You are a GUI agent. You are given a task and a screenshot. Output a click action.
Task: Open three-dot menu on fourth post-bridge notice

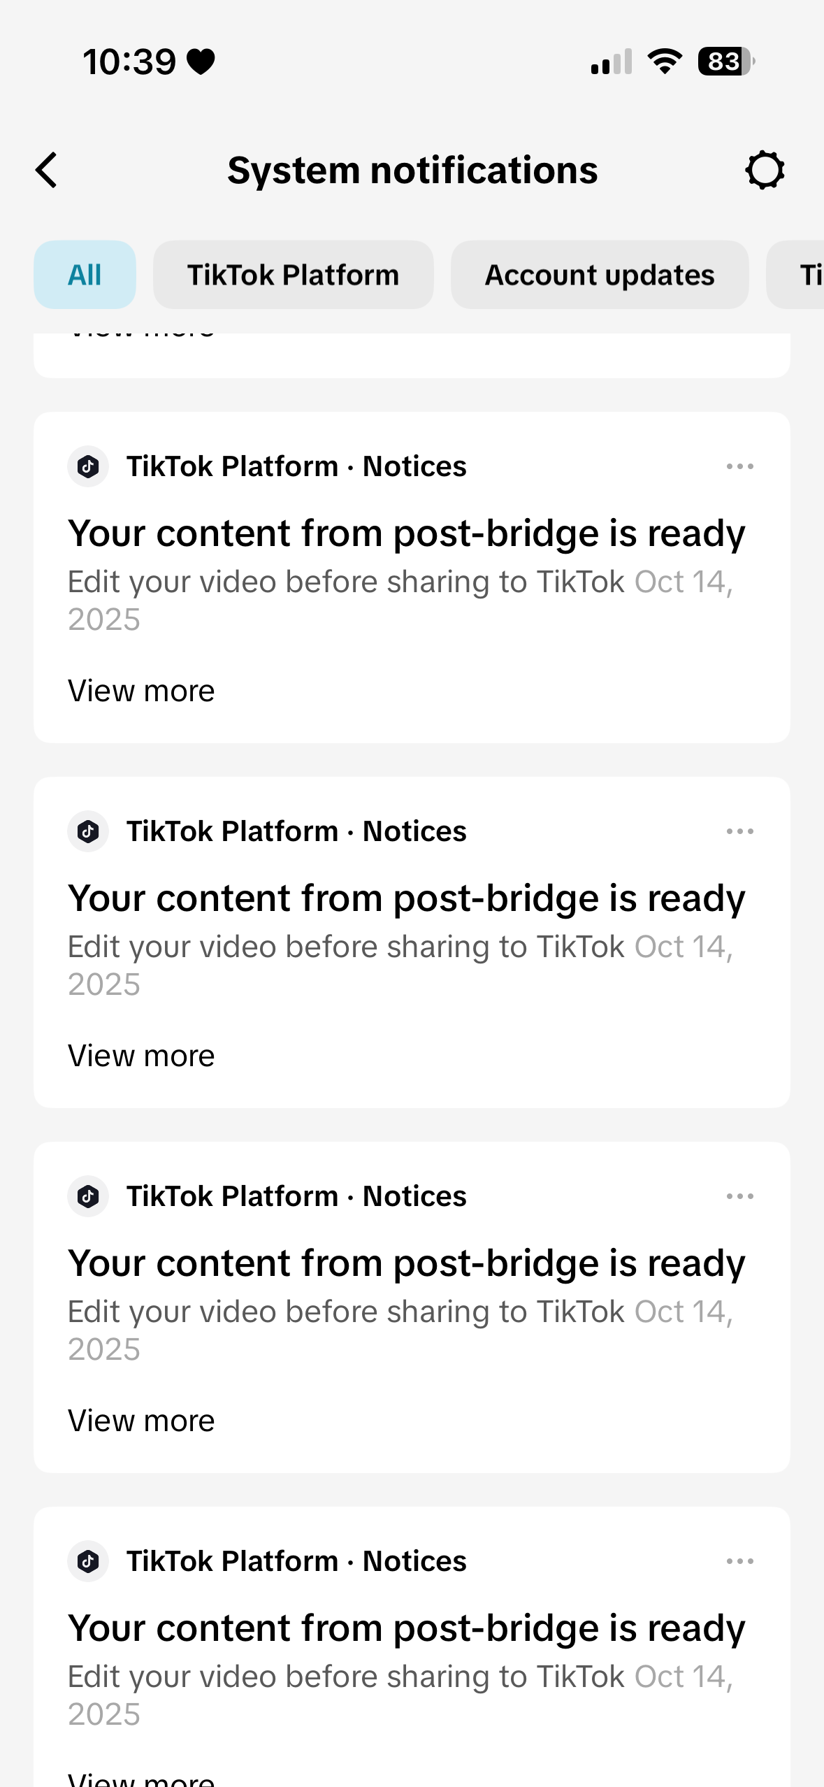pos(739,1561)
